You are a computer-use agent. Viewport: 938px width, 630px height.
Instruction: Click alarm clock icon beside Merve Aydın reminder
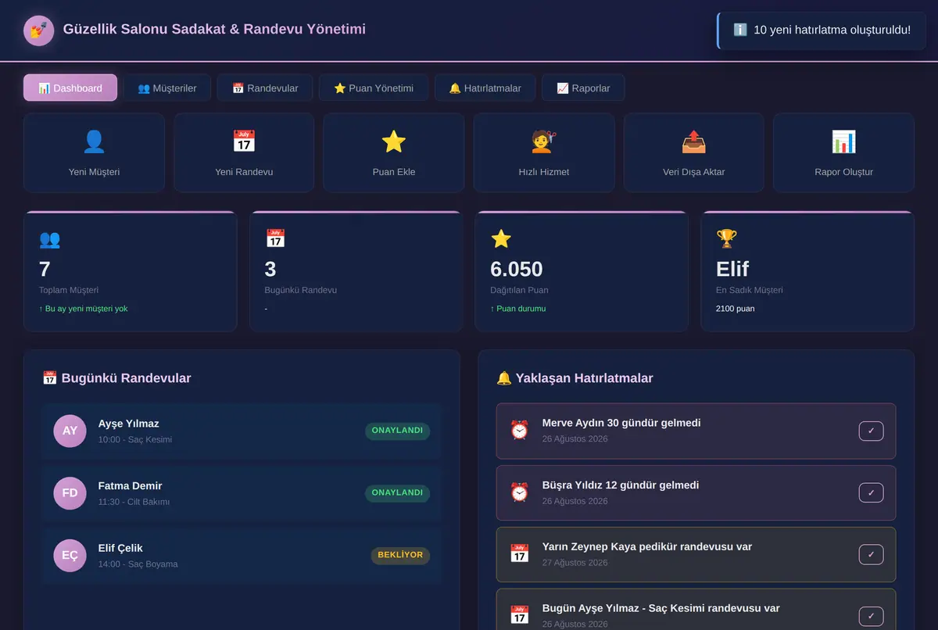click(x=520, y=430)
